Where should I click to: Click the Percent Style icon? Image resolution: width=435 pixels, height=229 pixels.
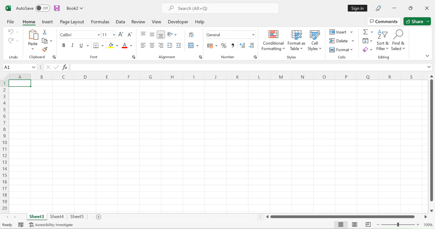pyautogui.click(x=224, y=46)
